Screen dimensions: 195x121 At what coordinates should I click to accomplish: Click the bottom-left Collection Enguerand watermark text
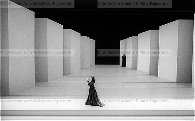tap(36, 101)
